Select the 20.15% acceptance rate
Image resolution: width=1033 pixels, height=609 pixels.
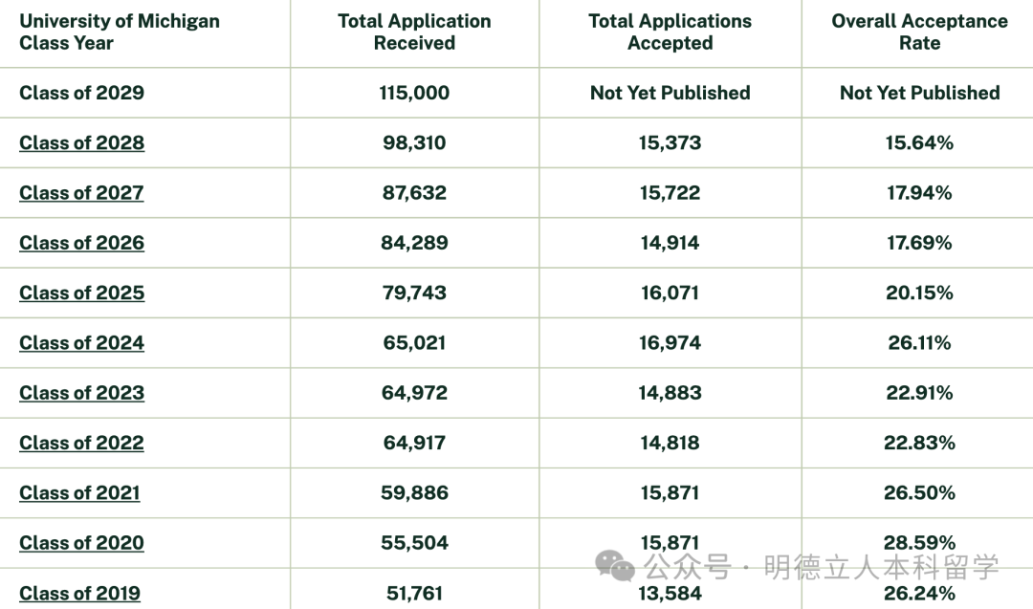tap(920, 293)
